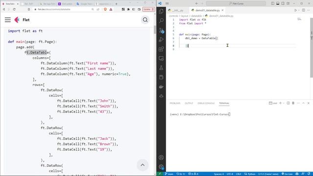This screenshot has height=176, width=313.
Task: Click the Run Python File play button
Action: tap(295, 10)
